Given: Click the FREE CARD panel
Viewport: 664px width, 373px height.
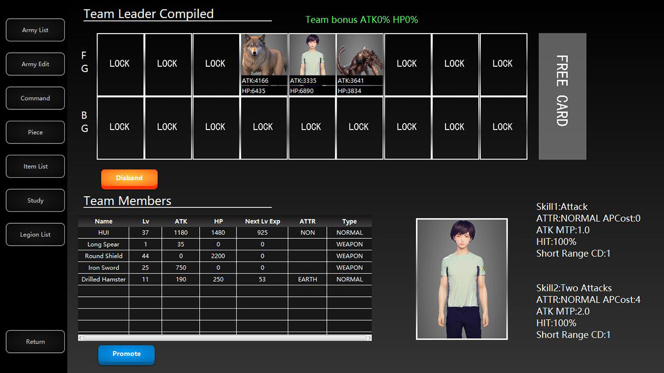Looking at the screenshot, I should [562, 96].
